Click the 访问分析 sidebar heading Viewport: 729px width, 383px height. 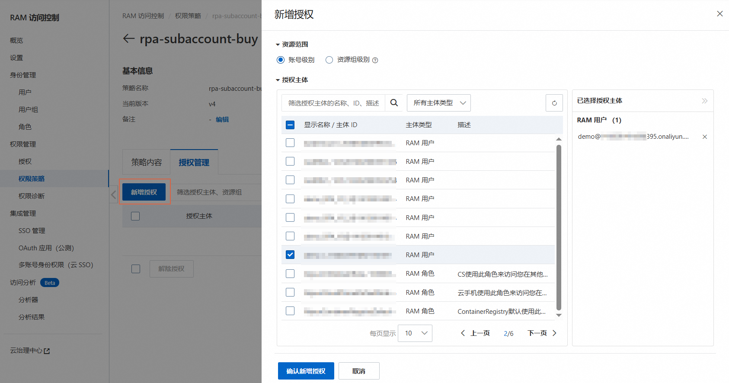click(23, 282)
